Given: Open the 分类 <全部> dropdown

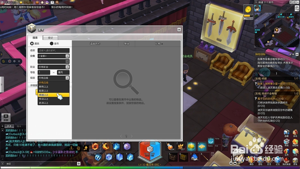Looking at the screenshot, I should click(x=54, y=56).
